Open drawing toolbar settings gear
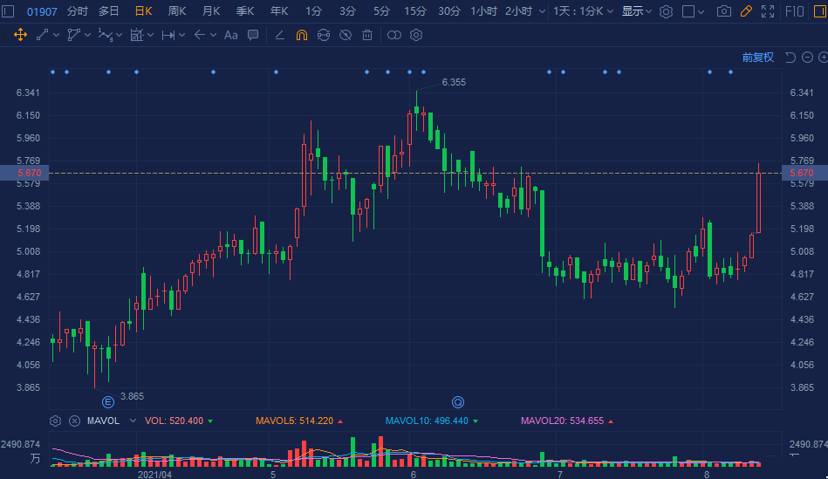This screenshot has height=479, width=828. [416, 35]
